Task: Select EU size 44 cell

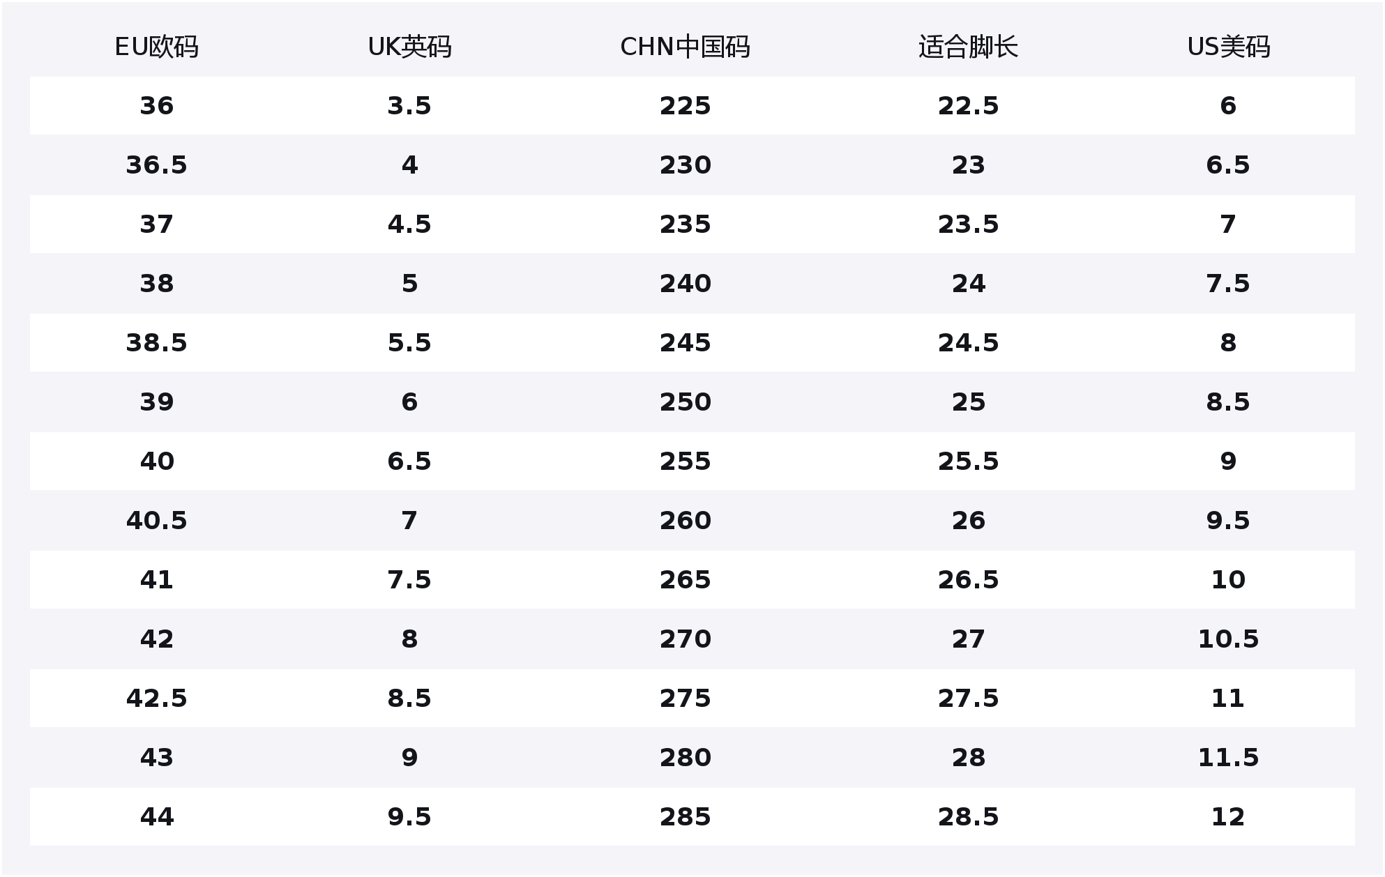Action: click(156, 817)
